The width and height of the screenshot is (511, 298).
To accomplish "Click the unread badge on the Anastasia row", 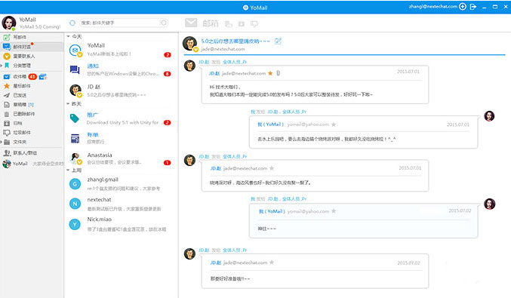I will point(167,162).
